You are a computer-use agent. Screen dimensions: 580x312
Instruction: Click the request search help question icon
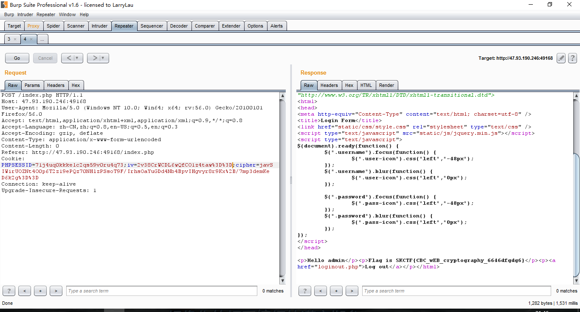pyautogui.click(x=8, y=291)
